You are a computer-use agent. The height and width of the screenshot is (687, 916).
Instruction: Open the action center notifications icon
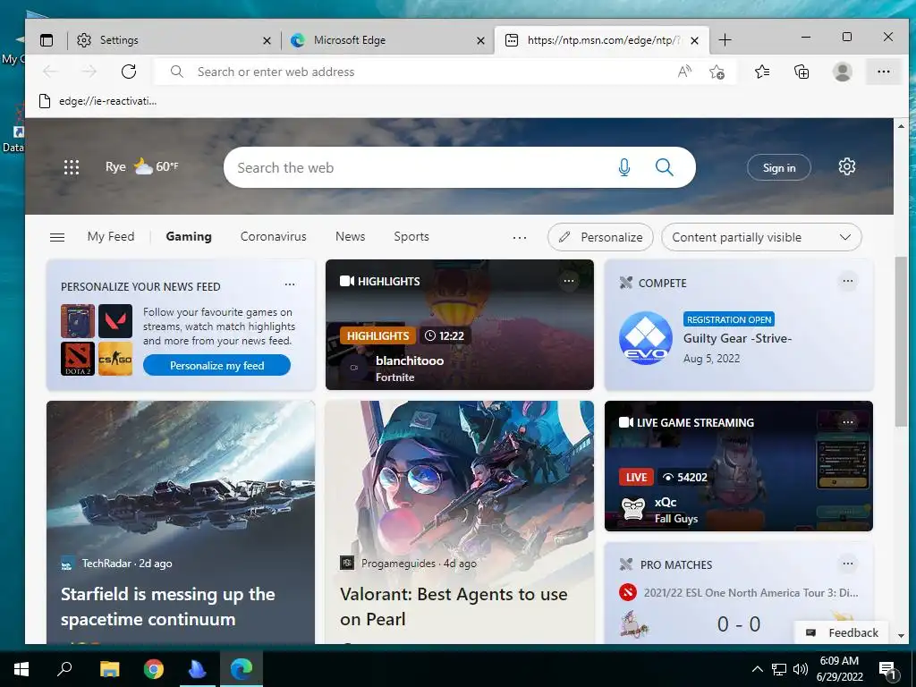coord(888,669)
